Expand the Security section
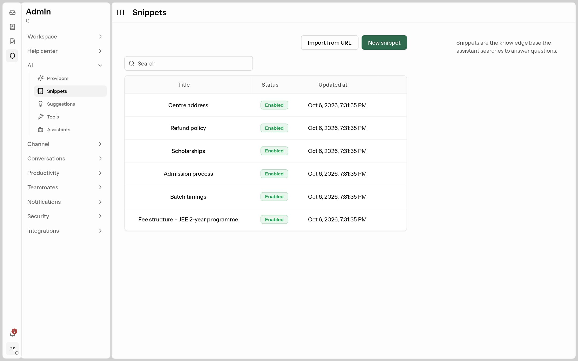 tap(65, 216)
